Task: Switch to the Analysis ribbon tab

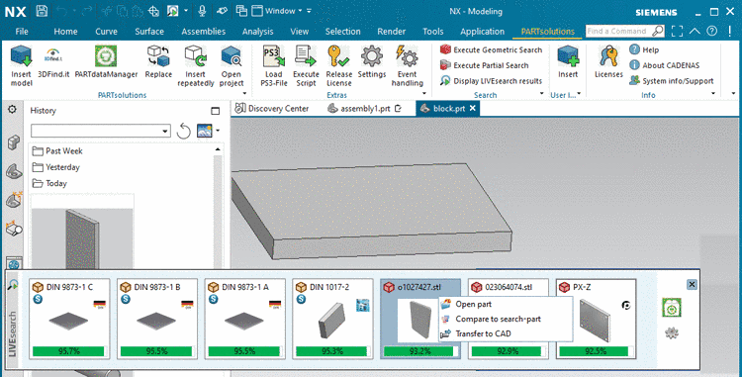Action: click(258, 32)
